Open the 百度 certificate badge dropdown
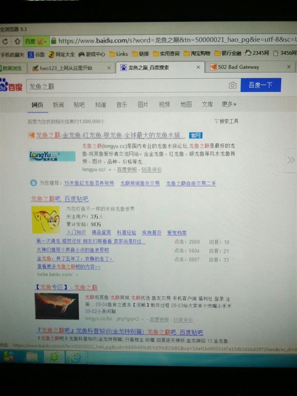The height and width of the screenshot is (396, 297). (36, 41)
